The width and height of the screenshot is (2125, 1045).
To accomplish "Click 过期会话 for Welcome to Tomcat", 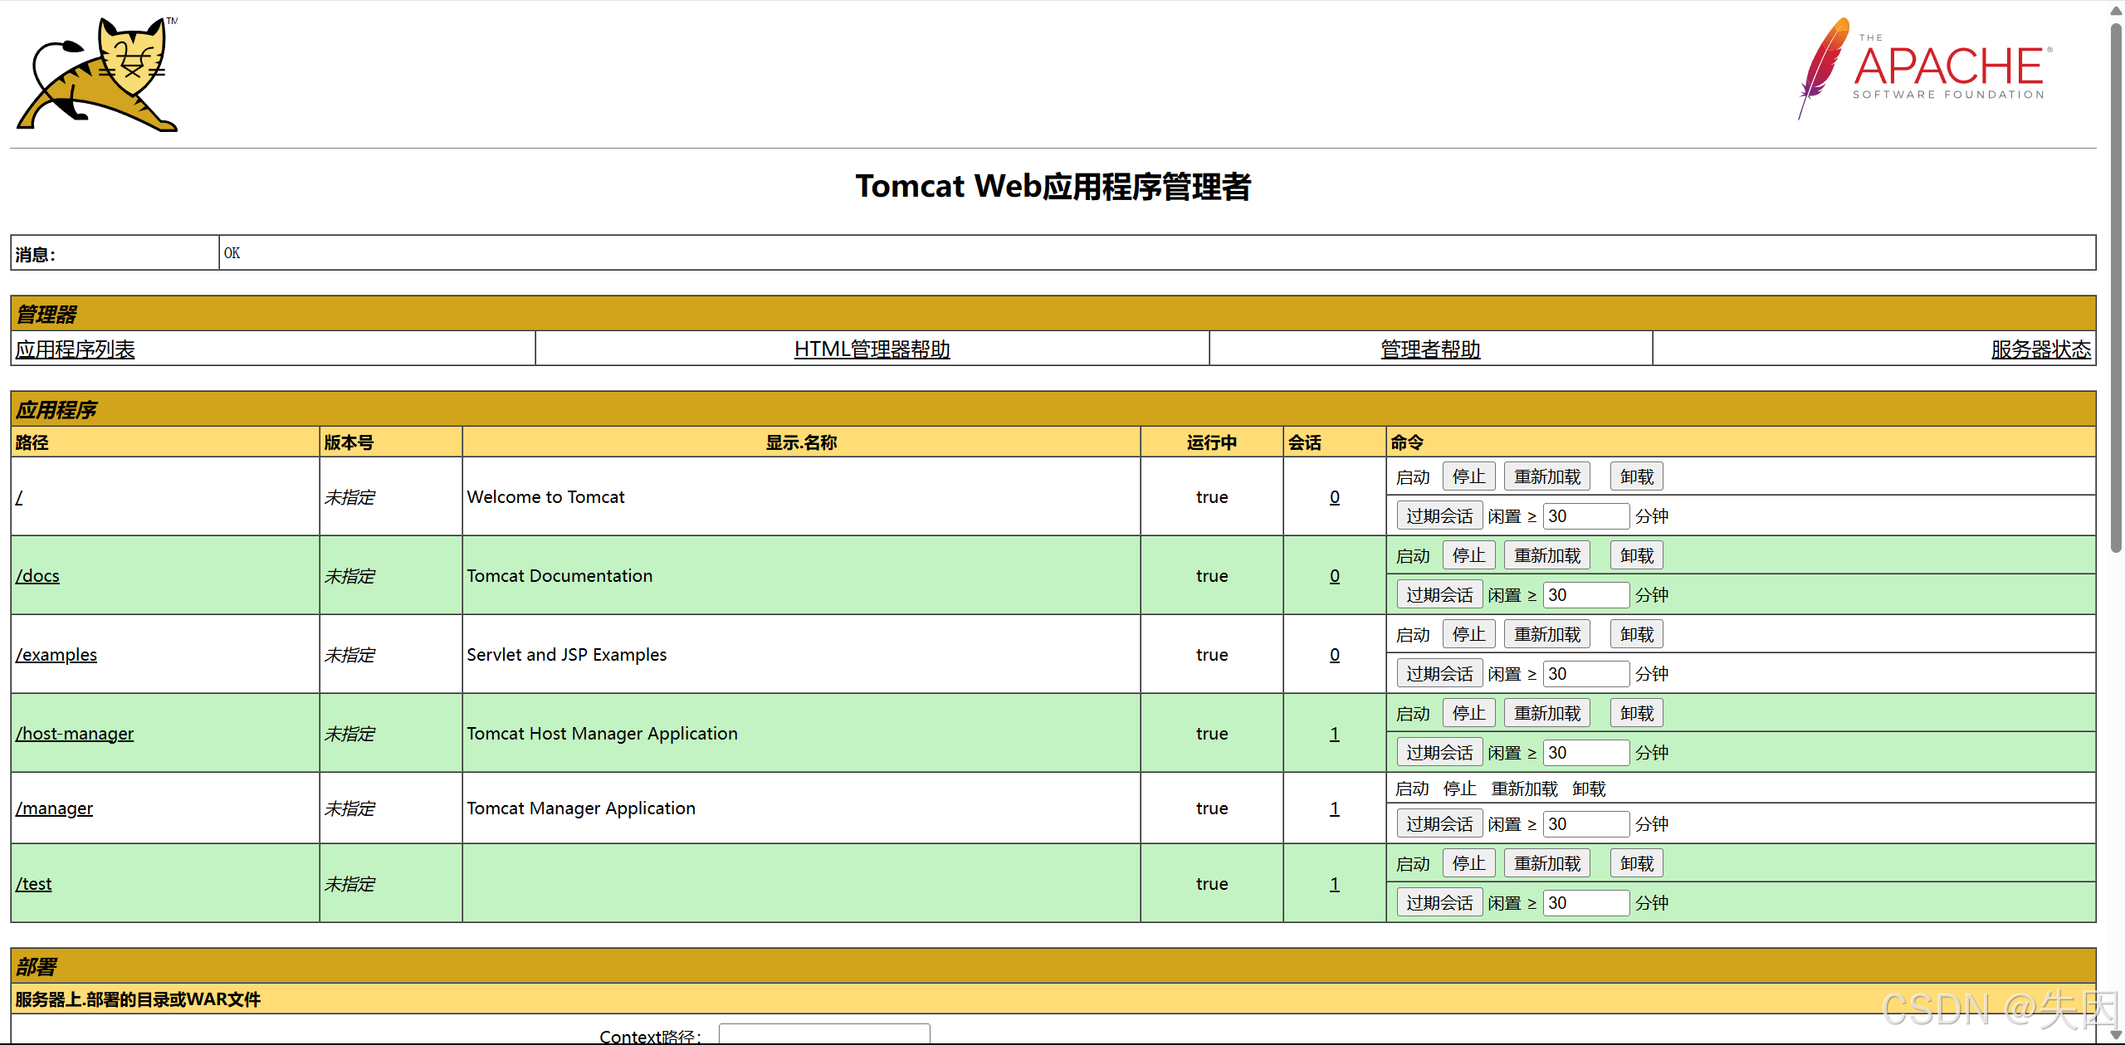I will [1439, 515].
